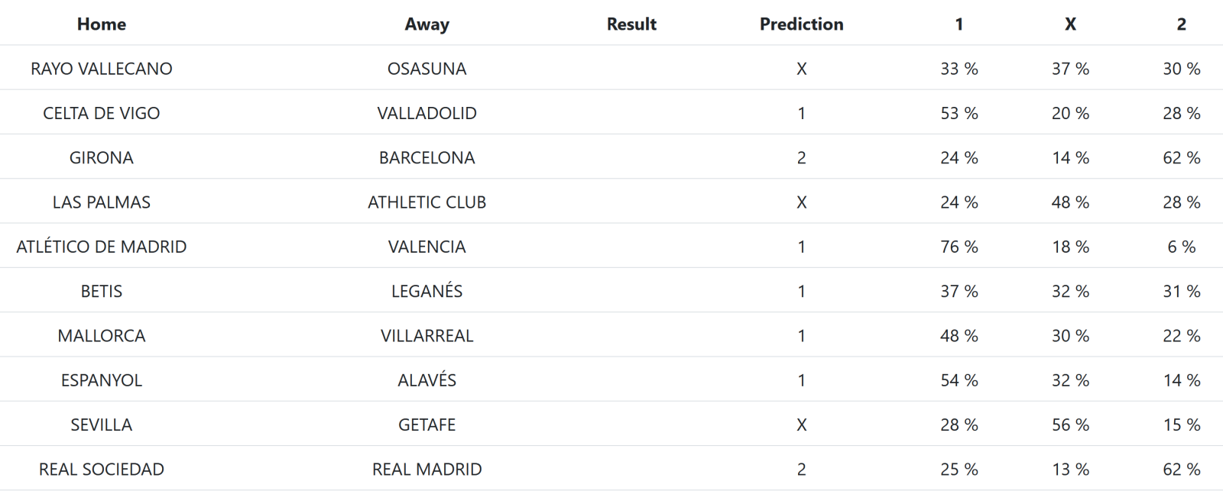Image resolution: width=1223 pixels, height=494 pixels.
Task: Click Celta de Vigo home team
Action: [102, 113]
